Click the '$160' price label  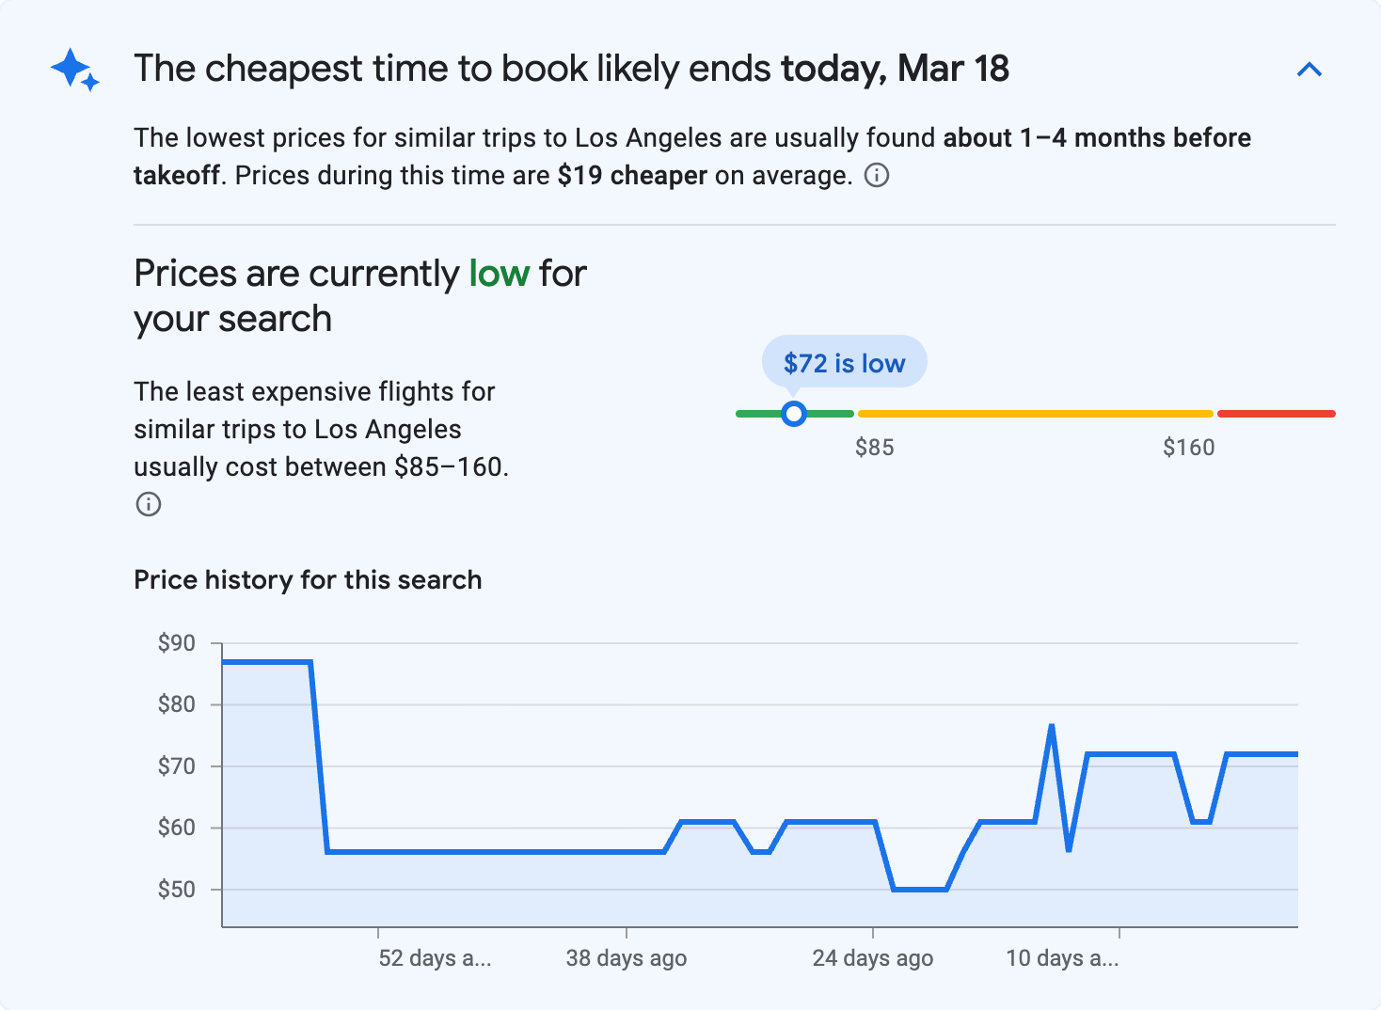click(x=1188, y=447)
